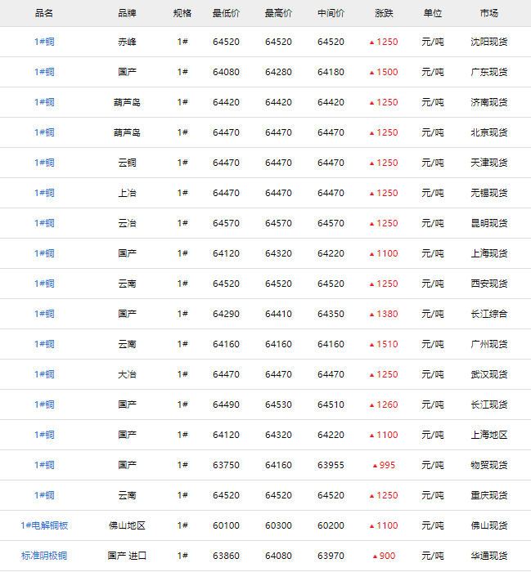Screen dimensions: 531x572
Task: Click the red rise arrow beside 1510
Action: pos(371,345)
